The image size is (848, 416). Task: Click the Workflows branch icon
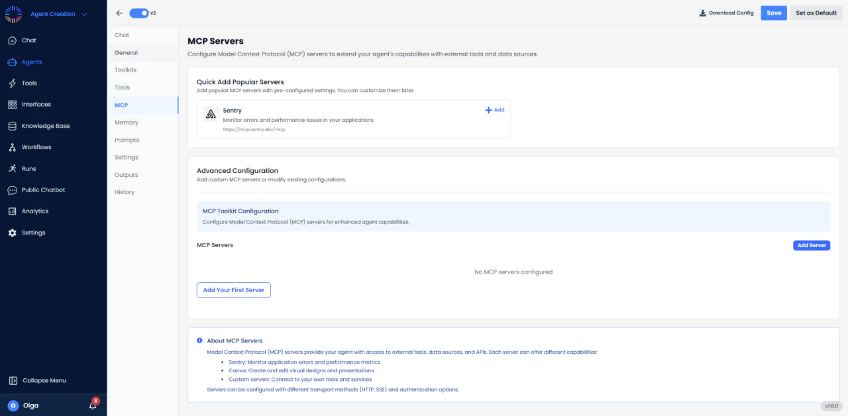click(12, 147)
